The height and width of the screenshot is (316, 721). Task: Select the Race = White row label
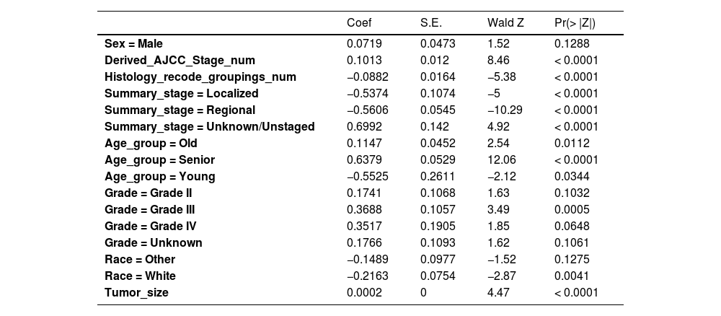coord(140,276)
